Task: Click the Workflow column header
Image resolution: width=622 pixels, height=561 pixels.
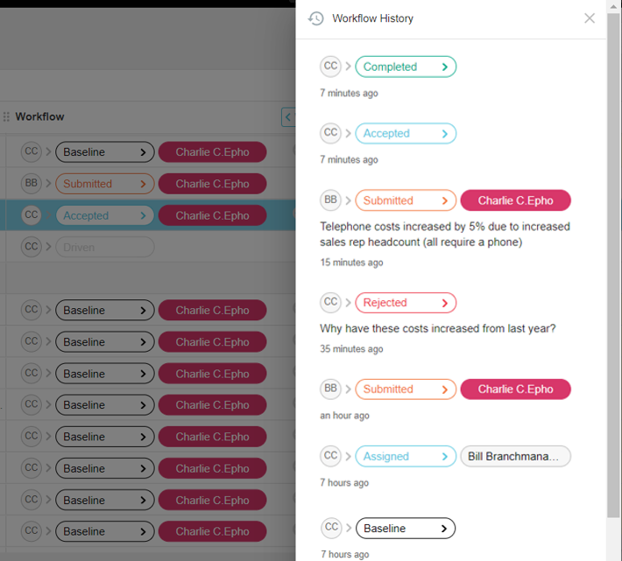Action: pos(39,116)
